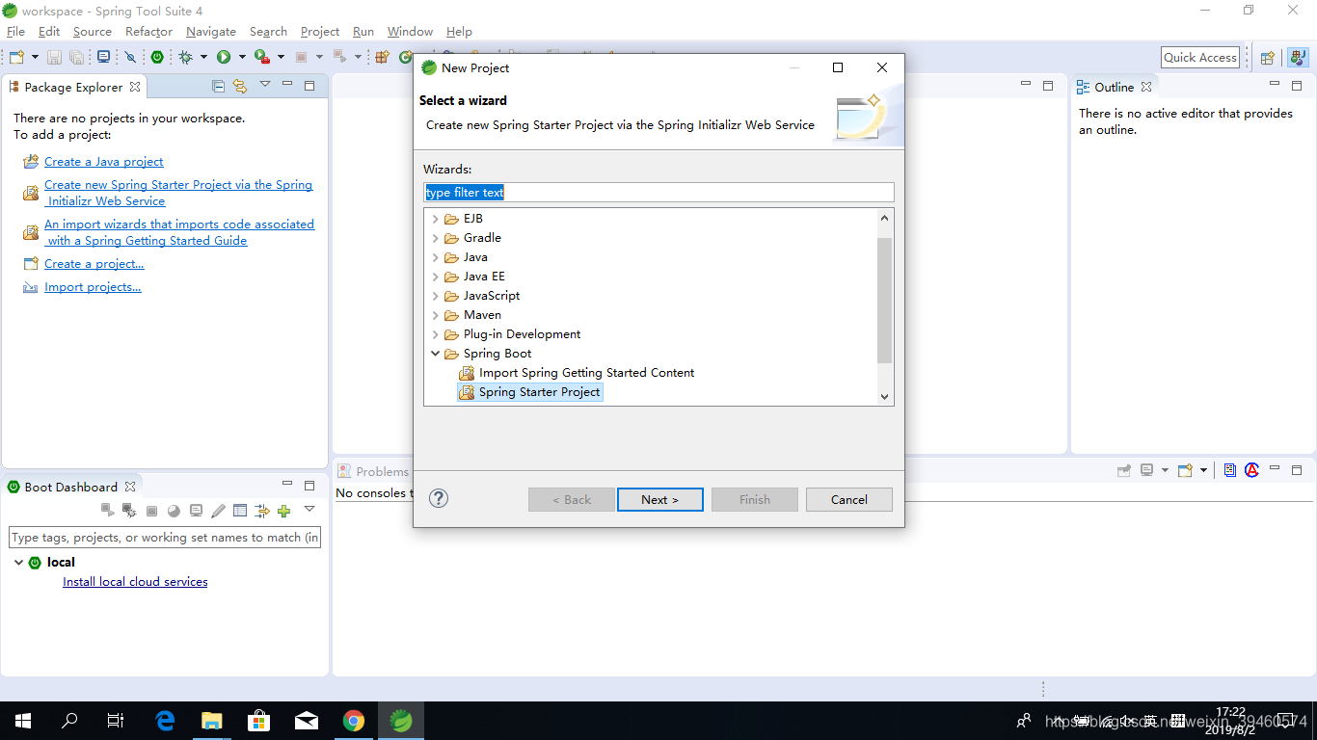Click Start app icon in Boot Dashboard
The width and height of the screenshot is (1317, 740).
(108, 511)
